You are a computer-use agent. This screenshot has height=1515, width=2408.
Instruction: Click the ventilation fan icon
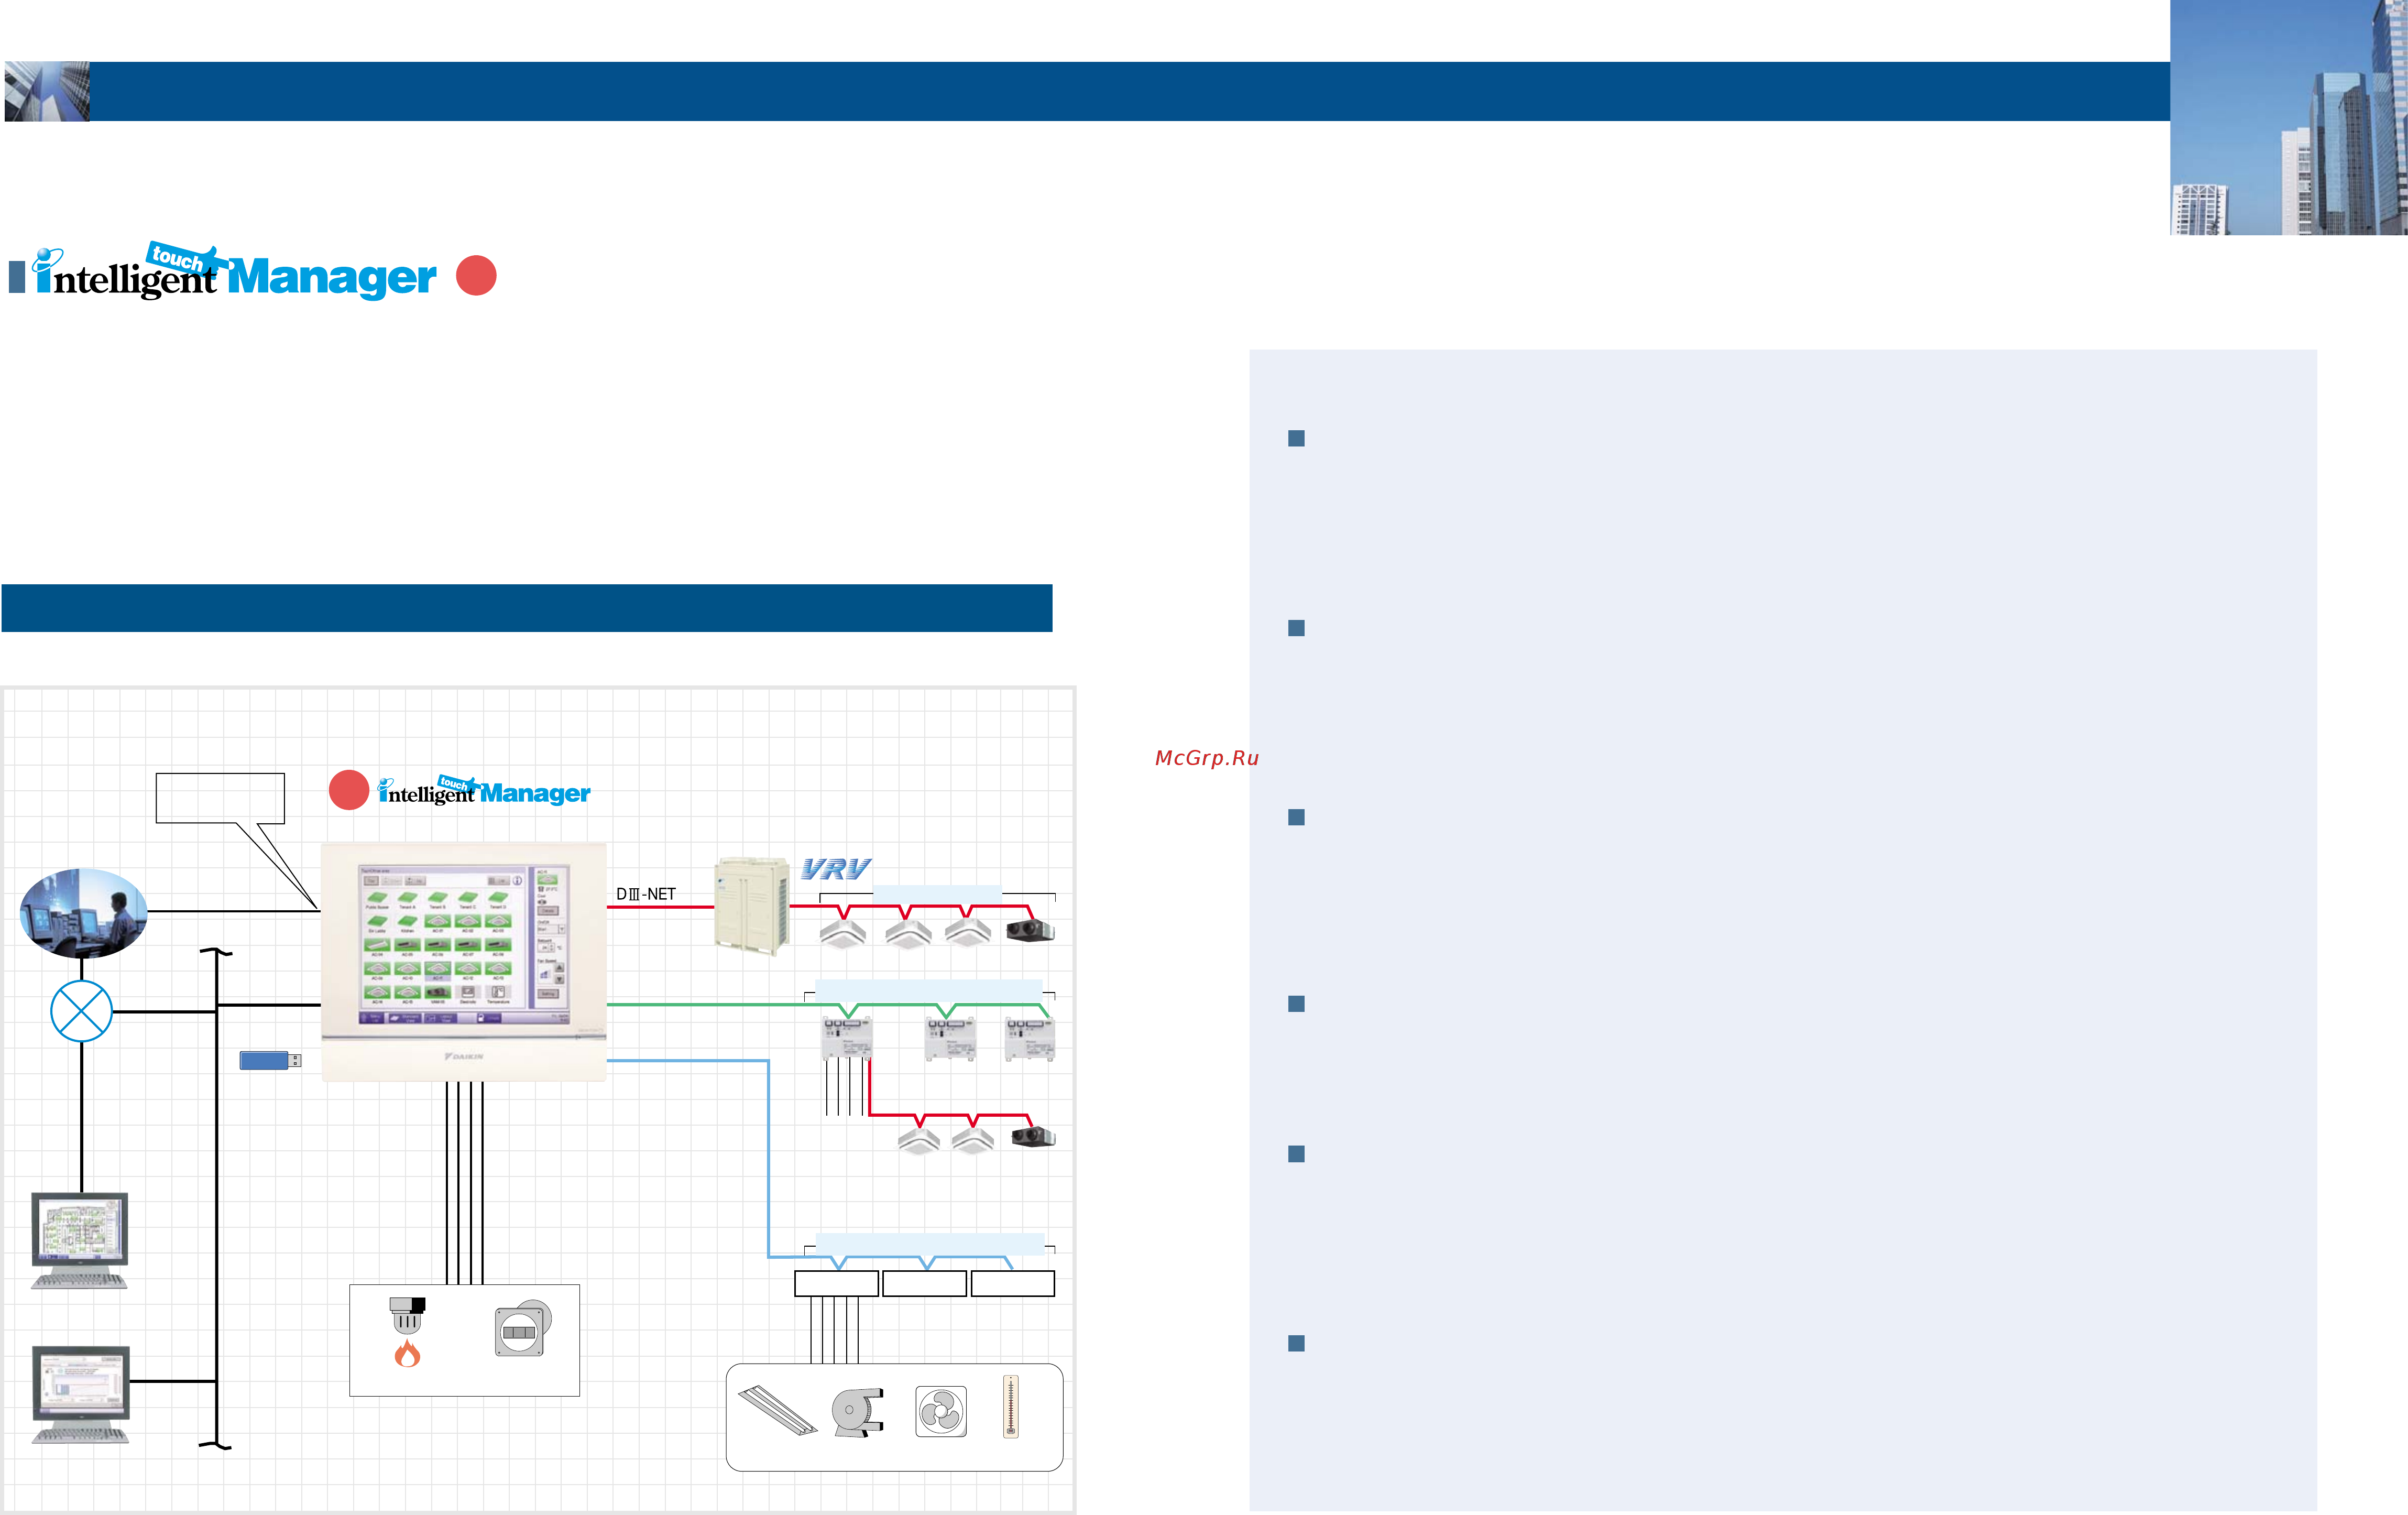point(941,1411)
